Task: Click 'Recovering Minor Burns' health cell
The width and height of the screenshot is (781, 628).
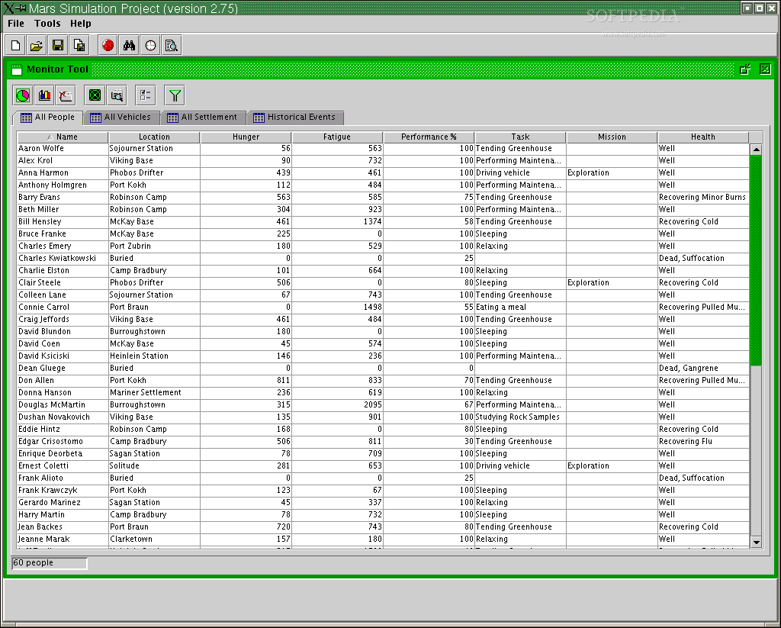Action: [702, 198]
